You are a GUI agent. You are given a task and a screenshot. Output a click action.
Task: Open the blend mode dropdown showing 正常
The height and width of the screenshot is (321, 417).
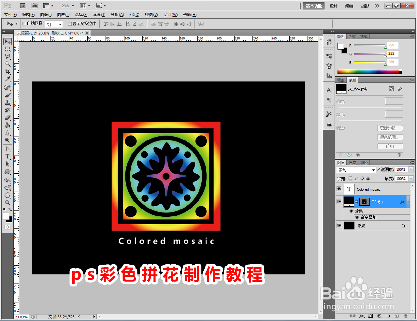coord(356,169)
